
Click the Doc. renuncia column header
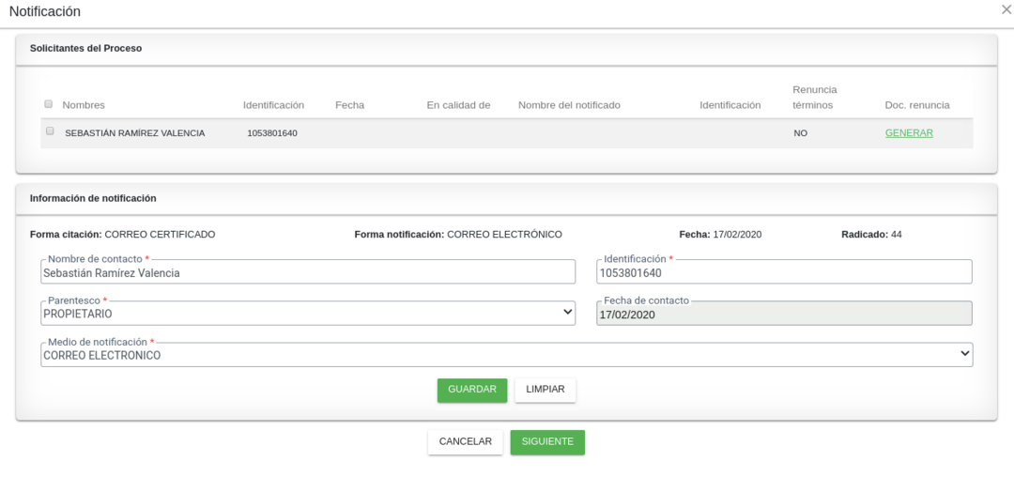[916, 105]
